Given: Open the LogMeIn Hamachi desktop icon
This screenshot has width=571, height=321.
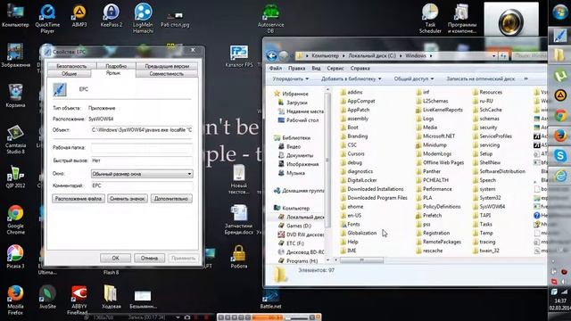Looking at the screenshot, I should [143, 19].
